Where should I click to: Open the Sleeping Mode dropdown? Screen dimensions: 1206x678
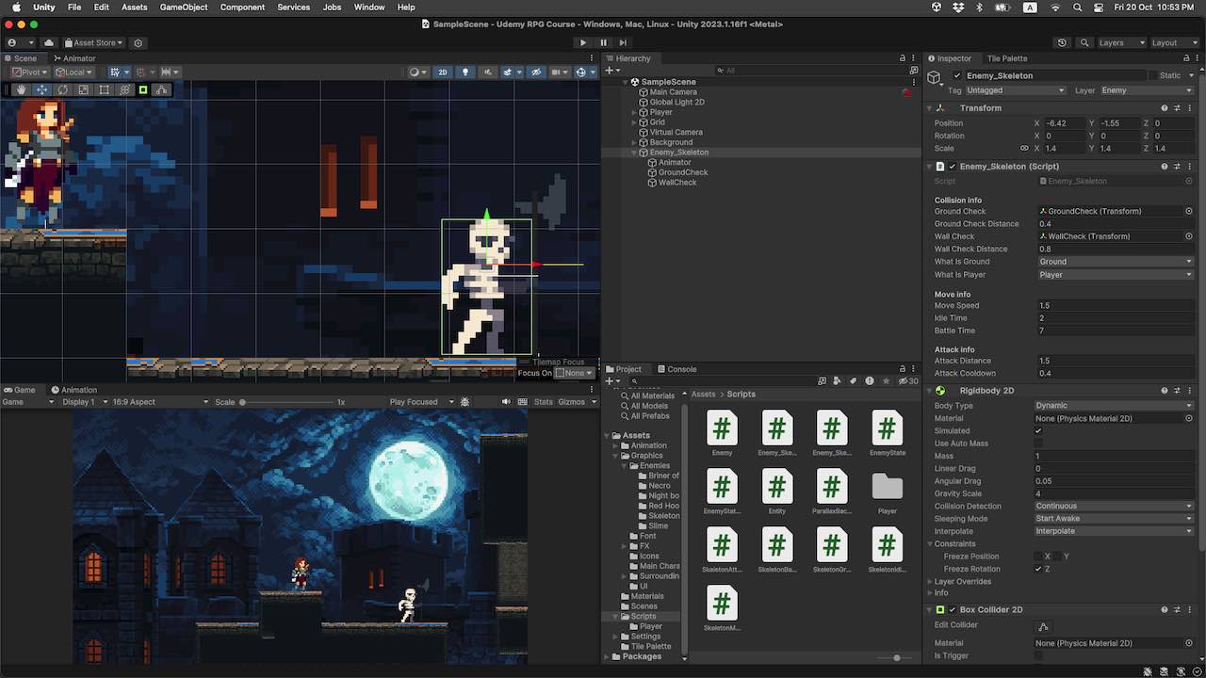click(x=1114, y=519)
